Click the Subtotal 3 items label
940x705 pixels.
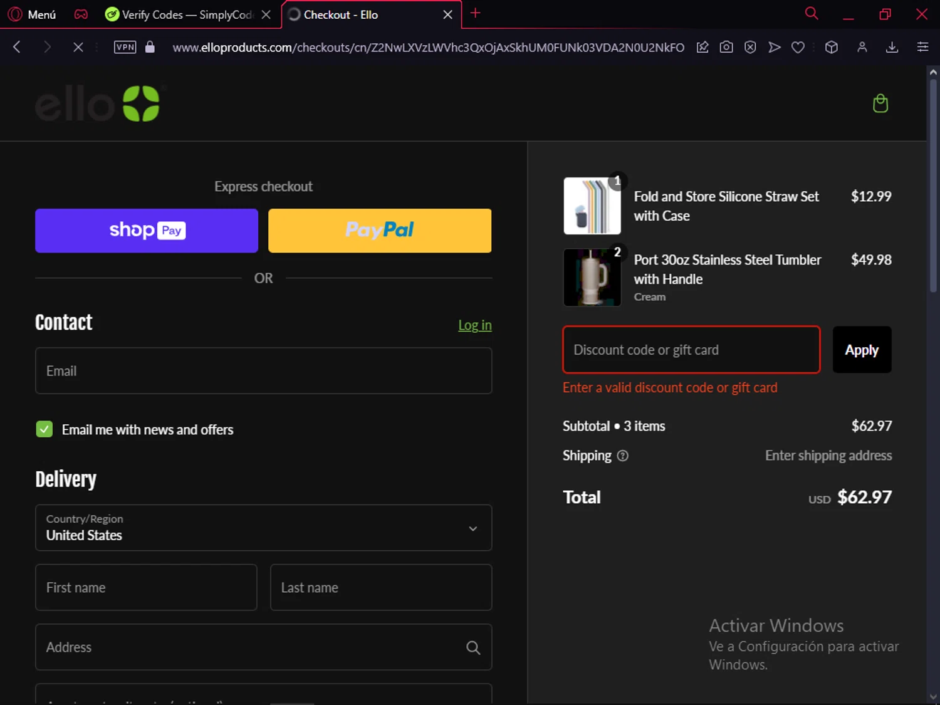[614, 426]
